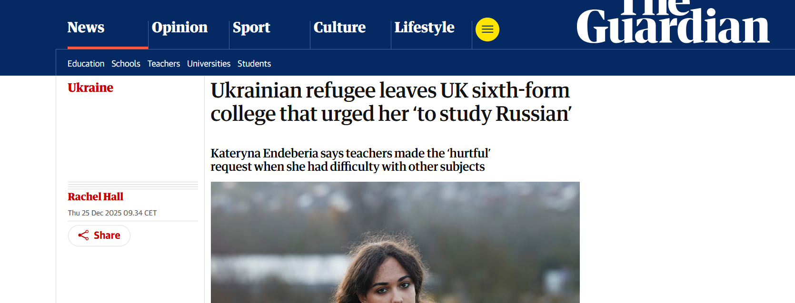Select the Culture tab
The width and height of the screenshot is (795, 303).
pos(339,28)
